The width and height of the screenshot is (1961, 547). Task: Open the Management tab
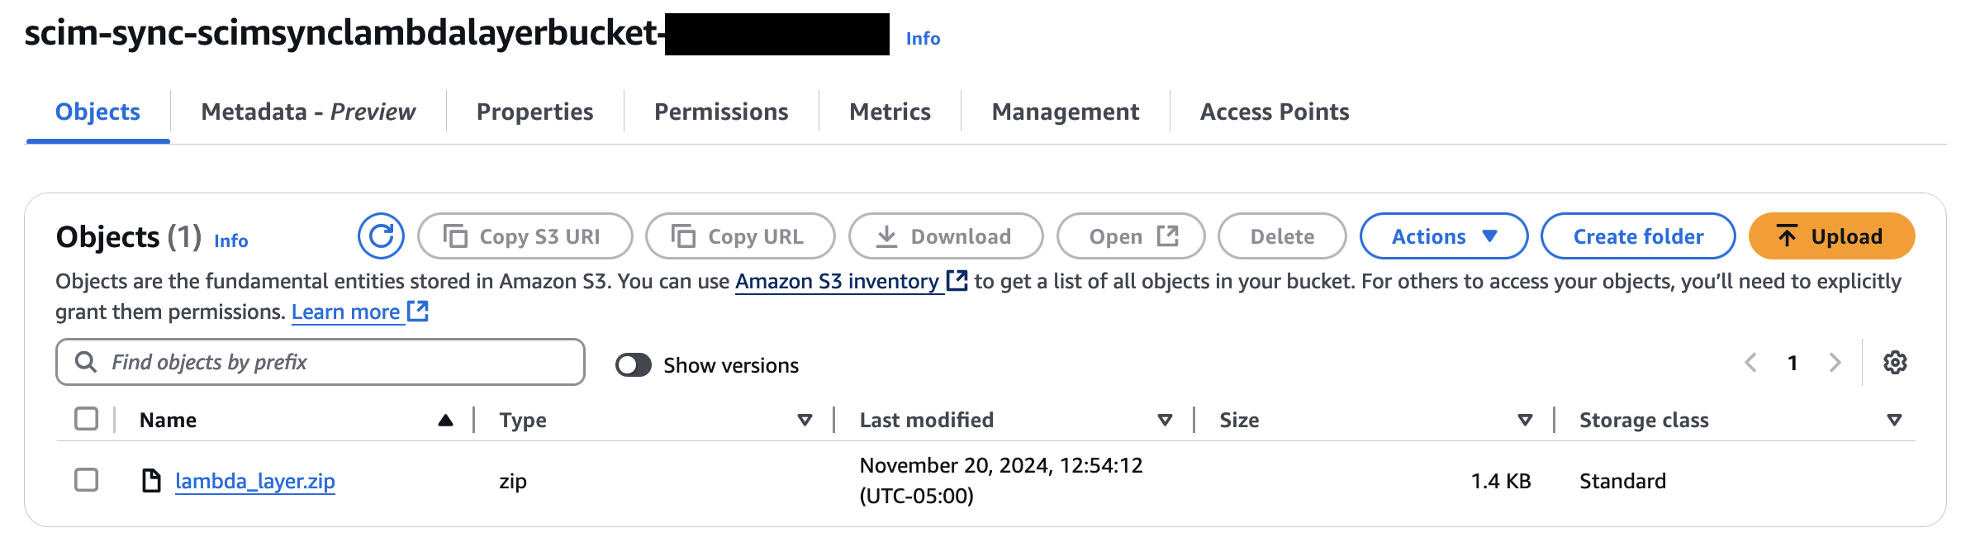click(x=1066, y=112)
